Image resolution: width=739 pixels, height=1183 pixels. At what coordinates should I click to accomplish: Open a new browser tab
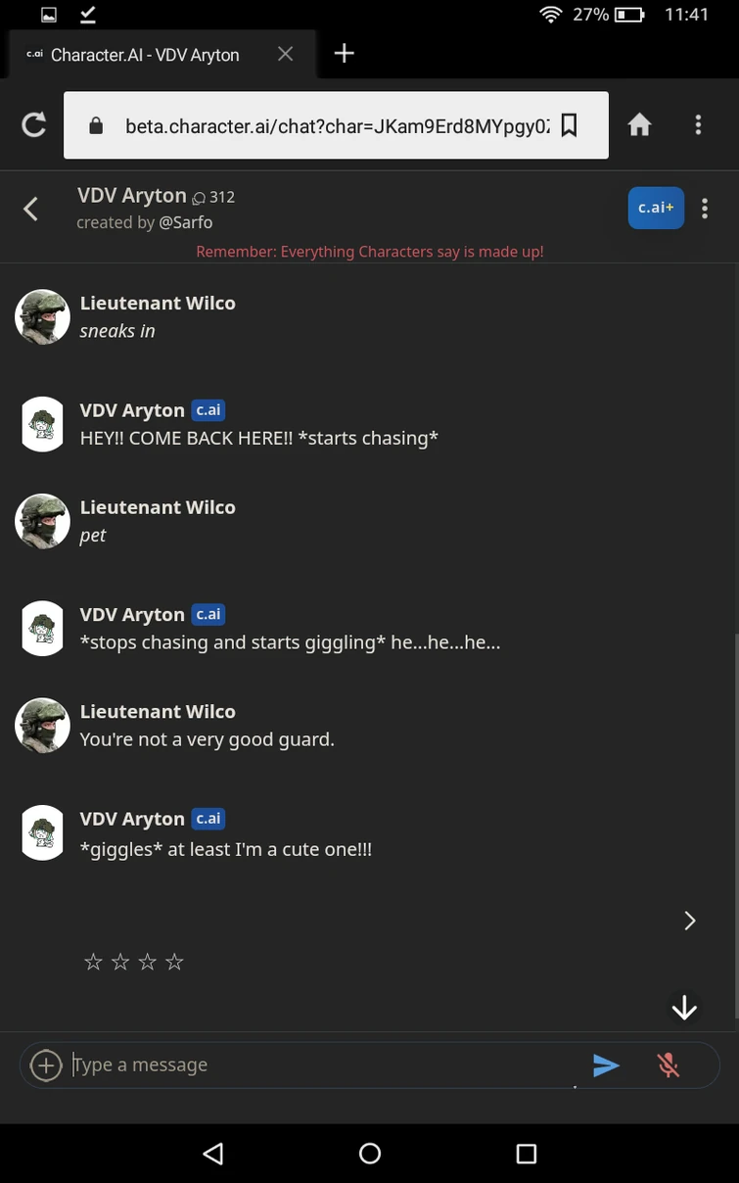[344, 55]
